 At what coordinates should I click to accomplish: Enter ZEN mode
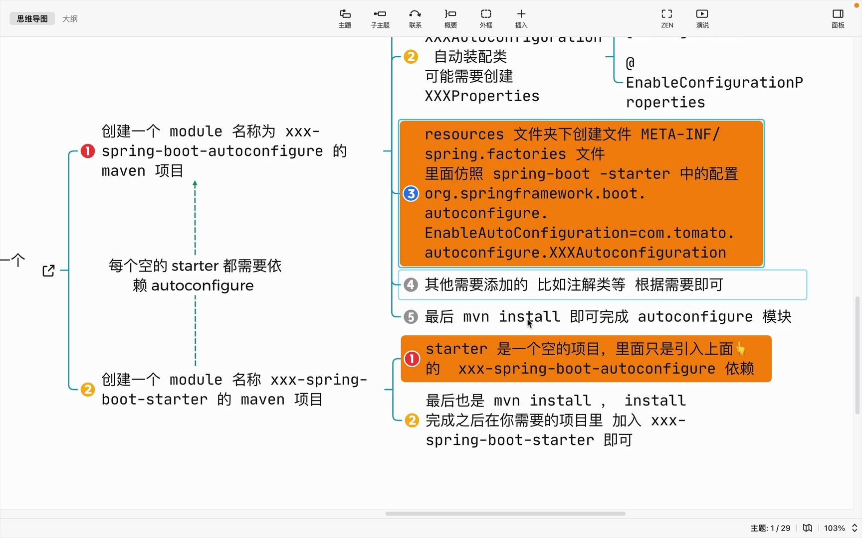[x=667, y=18]
